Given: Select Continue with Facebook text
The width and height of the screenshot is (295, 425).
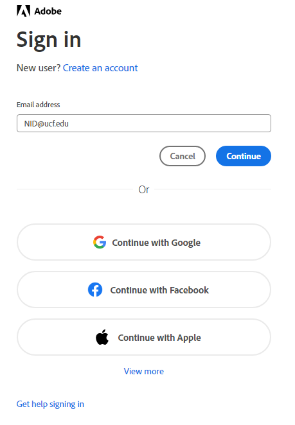Looking at the screenshot, I should [x=159, y=290].
